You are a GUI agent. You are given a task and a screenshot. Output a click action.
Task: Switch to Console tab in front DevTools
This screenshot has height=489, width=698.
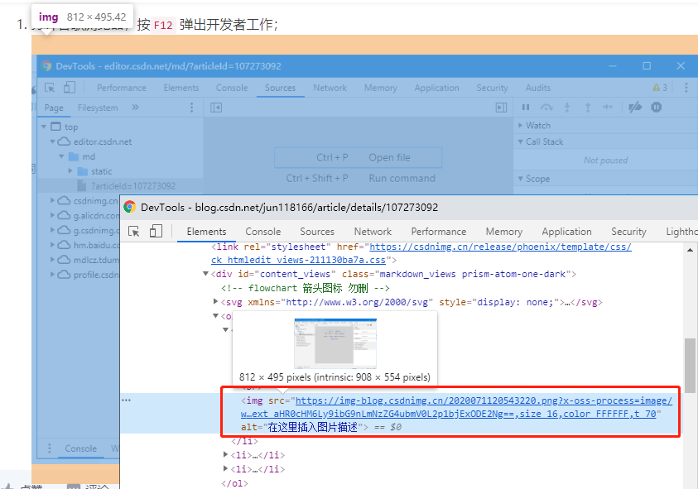coord(263,232)
